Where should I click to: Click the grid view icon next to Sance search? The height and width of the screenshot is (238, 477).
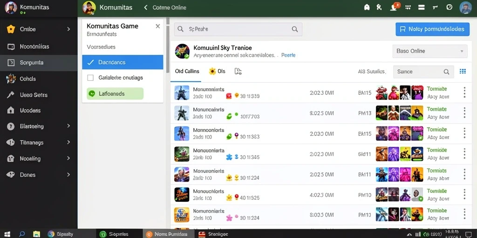pyautogui.click(x=463, y=71)
